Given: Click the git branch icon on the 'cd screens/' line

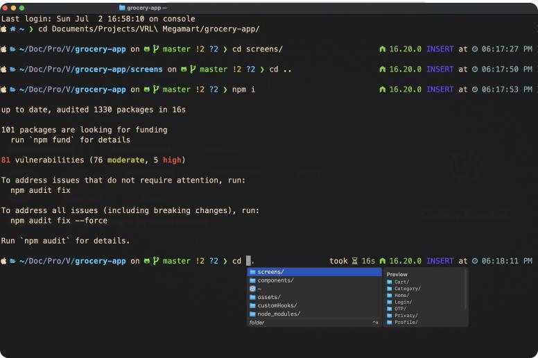Looking at the screenshot, I should coord(156,49).
